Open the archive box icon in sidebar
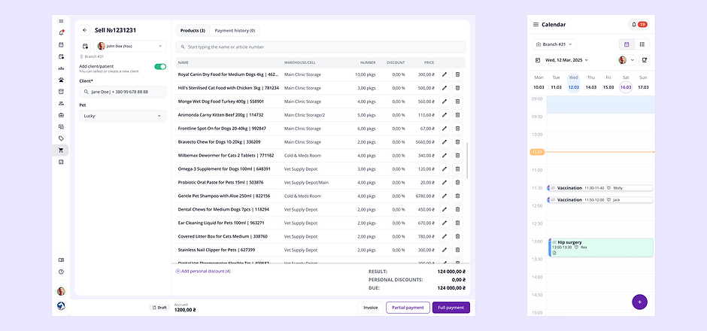This screenshot has width=707, height=331. [x=61, y=92]
